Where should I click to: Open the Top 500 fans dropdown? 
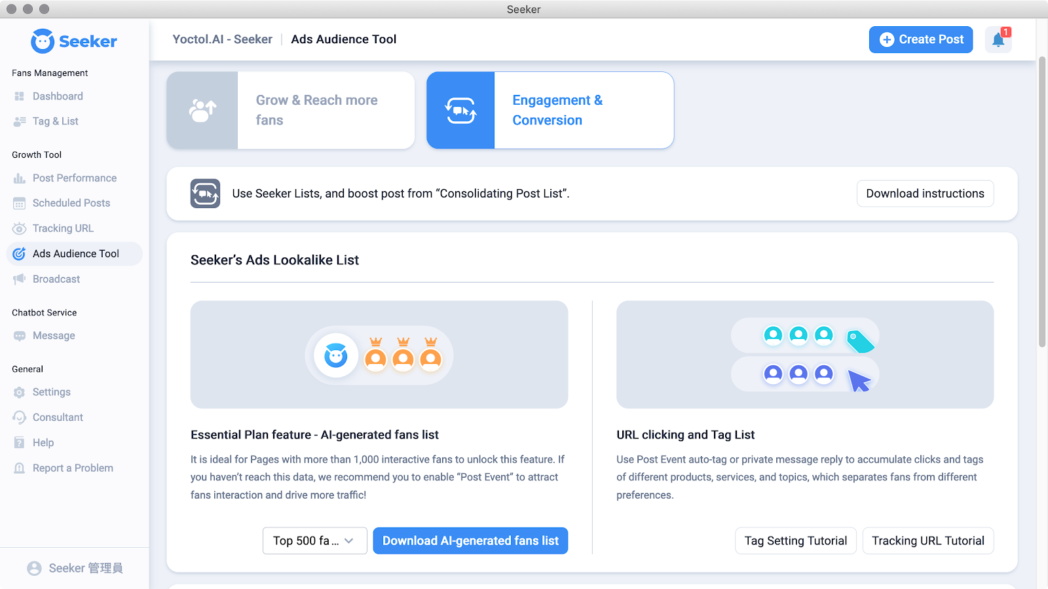tap(314, 541)
